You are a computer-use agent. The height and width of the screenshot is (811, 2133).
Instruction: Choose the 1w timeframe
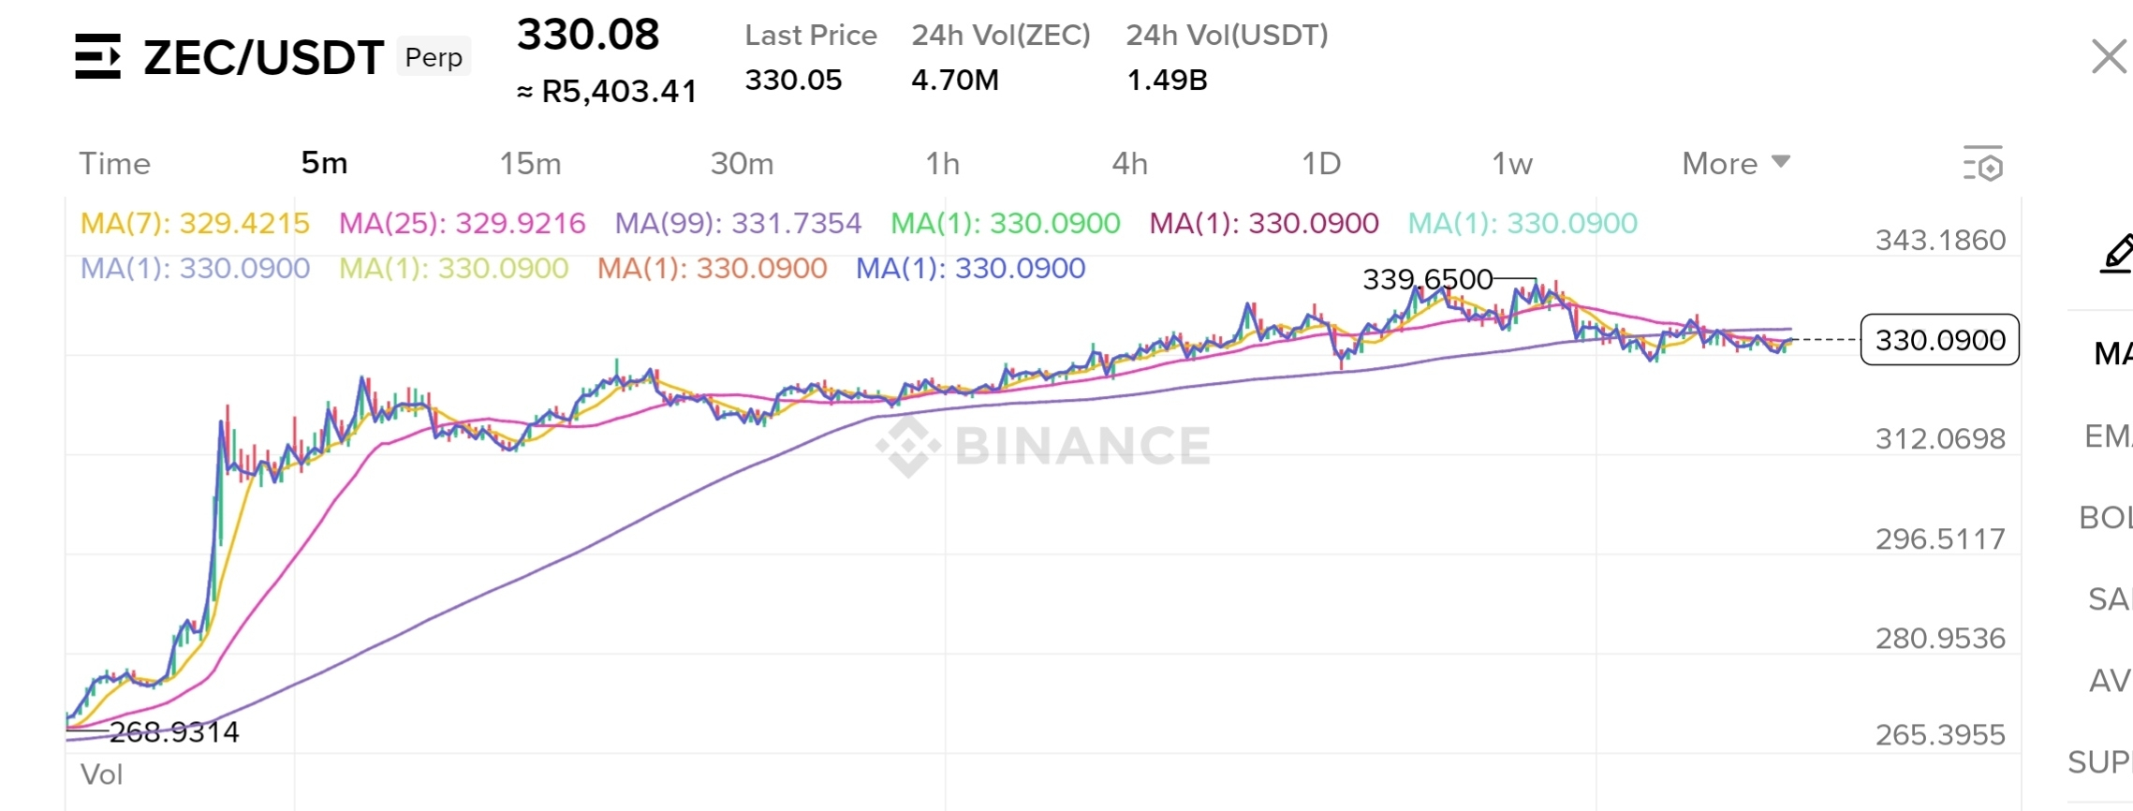click(x=1512, y=164)
